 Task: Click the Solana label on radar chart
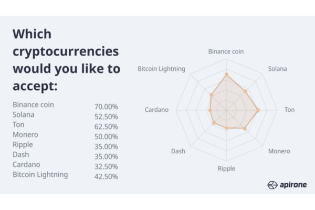click(277, 69)
